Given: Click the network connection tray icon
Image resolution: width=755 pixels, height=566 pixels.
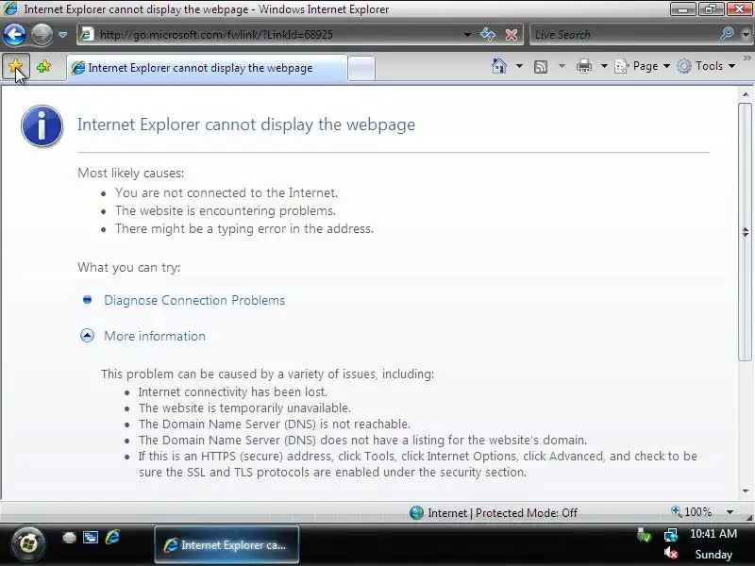Looking at the screenshot, I should (x=671, y=535).
